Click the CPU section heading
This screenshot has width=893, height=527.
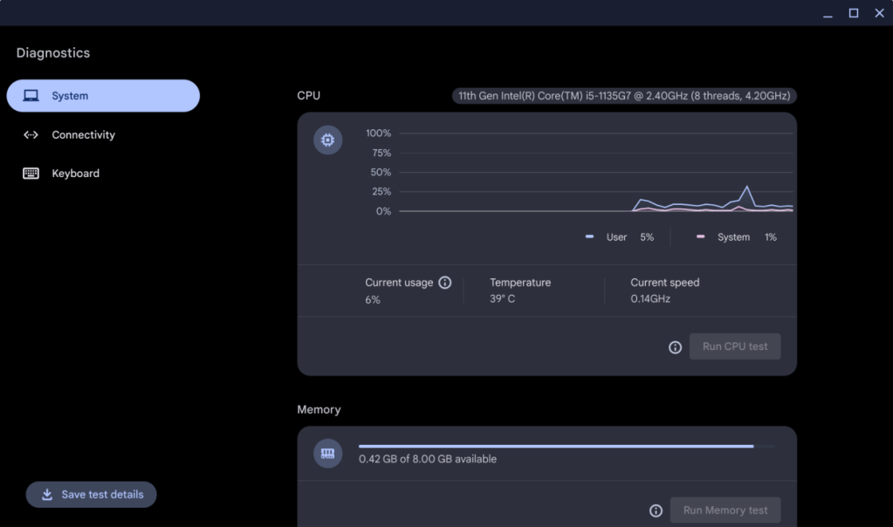[309, 96]
